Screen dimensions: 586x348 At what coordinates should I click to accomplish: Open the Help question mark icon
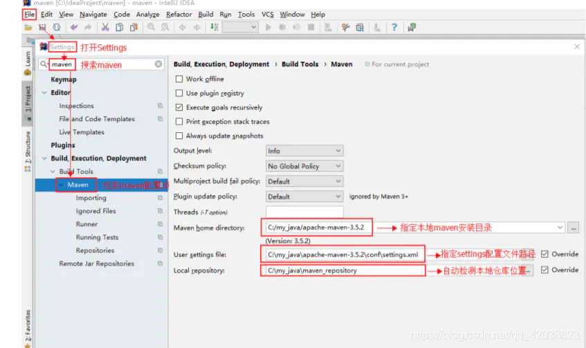click(394, 27)
